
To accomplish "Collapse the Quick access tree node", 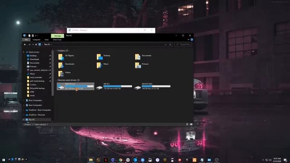I will pyautogui.click(x=24, y=52).
